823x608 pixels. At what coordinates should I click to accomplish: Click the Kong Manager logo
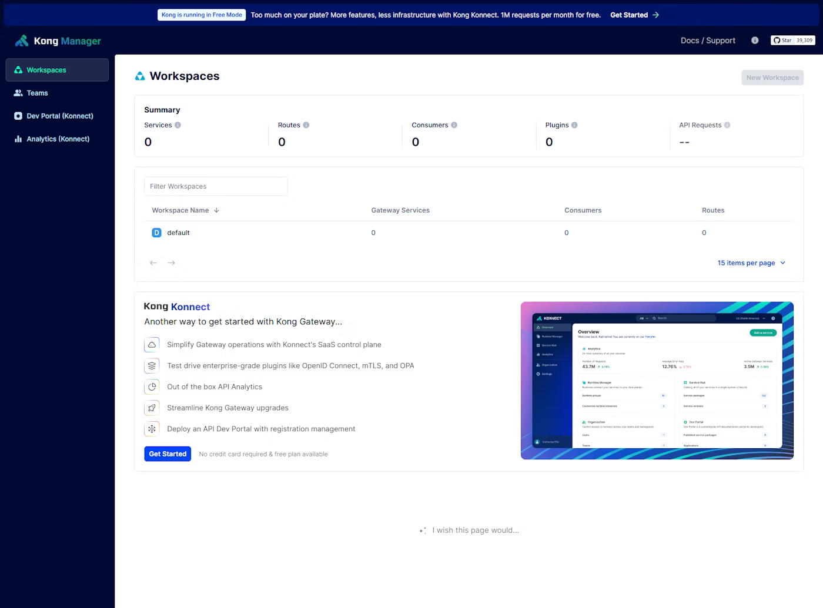(58, 41)
